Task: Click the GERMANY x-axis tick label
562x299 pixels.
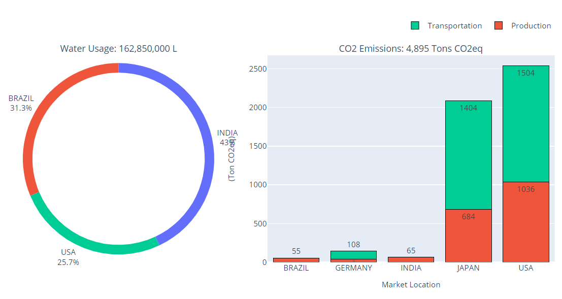Action: pyautogui.click(x=354, y=268)
